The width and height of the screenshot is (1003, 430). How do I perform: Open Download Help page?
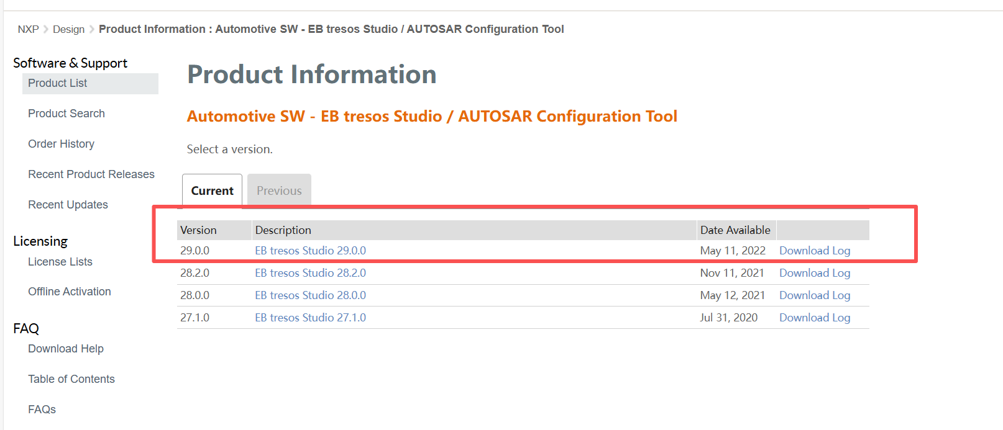[66, 349]
